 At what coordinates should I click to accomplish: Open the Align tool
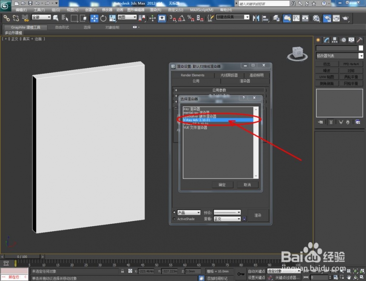coord(265,18)
